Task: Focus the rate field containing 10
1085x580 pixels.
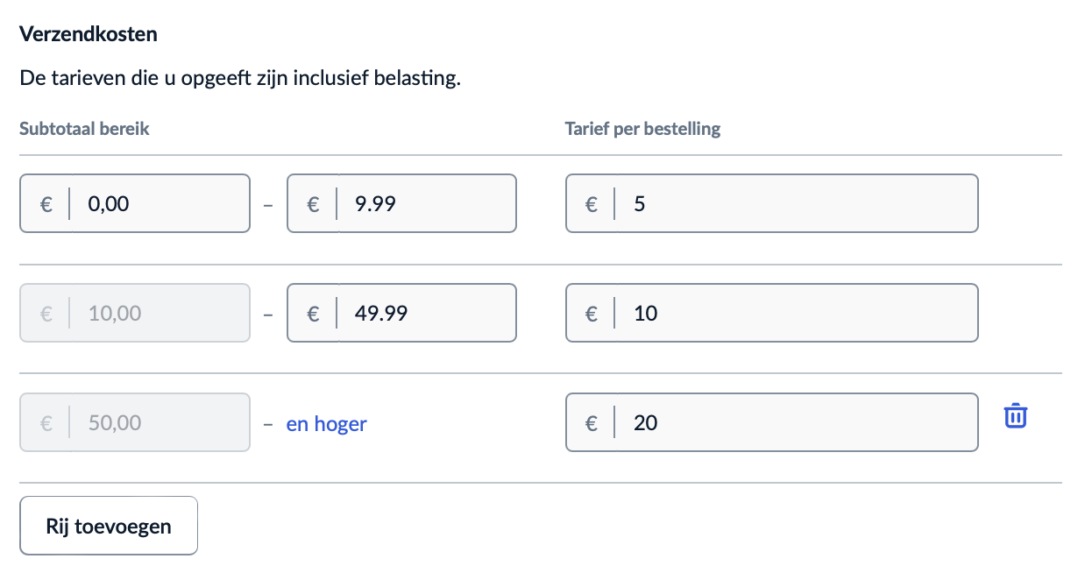Action: [x=793, y=313]
